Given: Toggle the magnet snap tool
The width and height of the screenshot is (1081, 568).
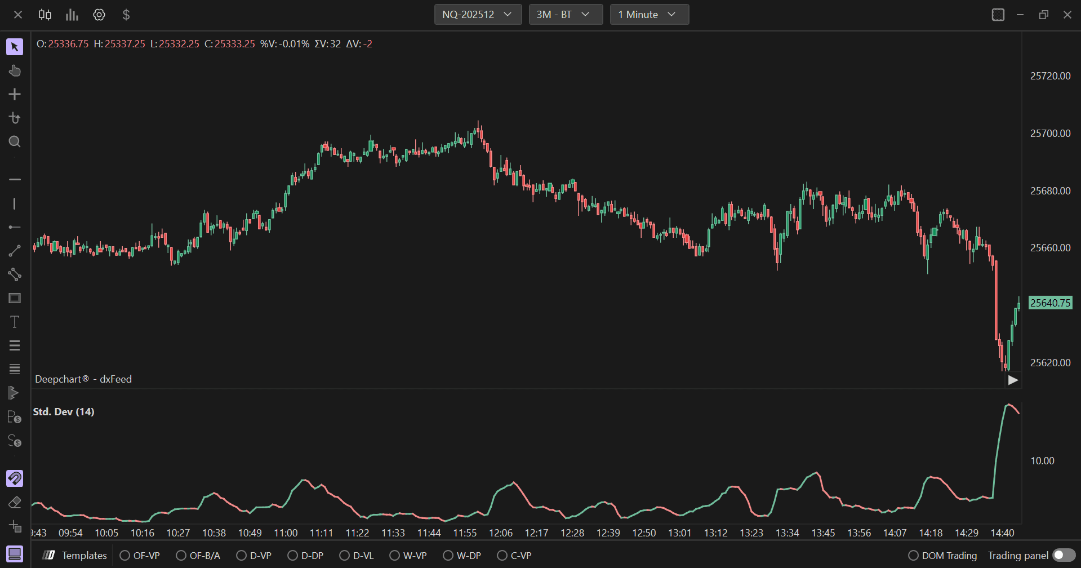Looking at the screenshot, I should click(x=15, y=478).
